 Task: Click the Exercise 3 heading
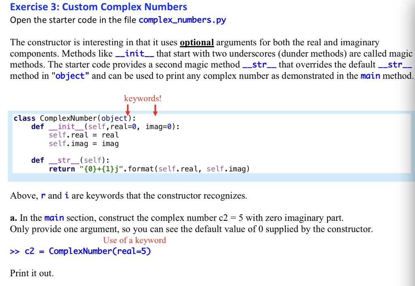pos(98,7)
